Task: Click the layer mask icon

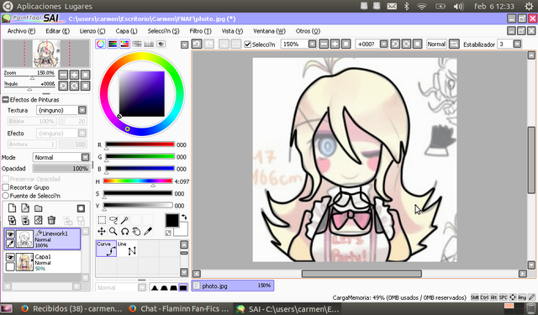Action: pos(81,208)
